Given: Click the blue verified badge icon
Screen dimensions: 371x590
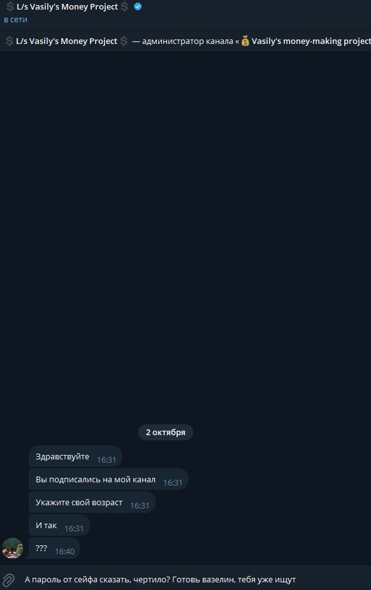Looking at the screenshot, I should (x=138, y=6).
